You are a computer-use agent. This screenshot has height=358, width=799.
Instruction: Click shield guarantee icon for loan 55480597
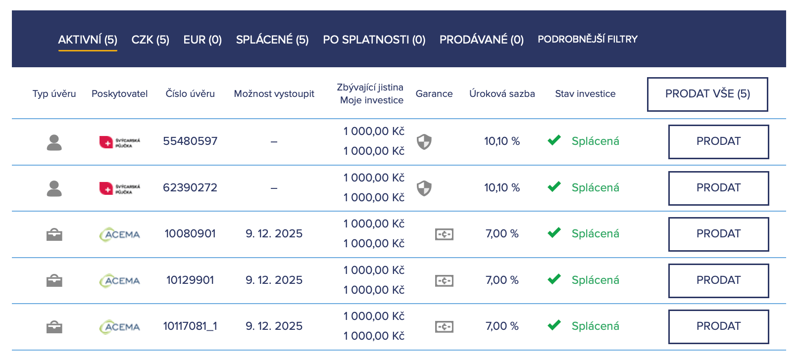pyautogui.click(x=424, y=142)
